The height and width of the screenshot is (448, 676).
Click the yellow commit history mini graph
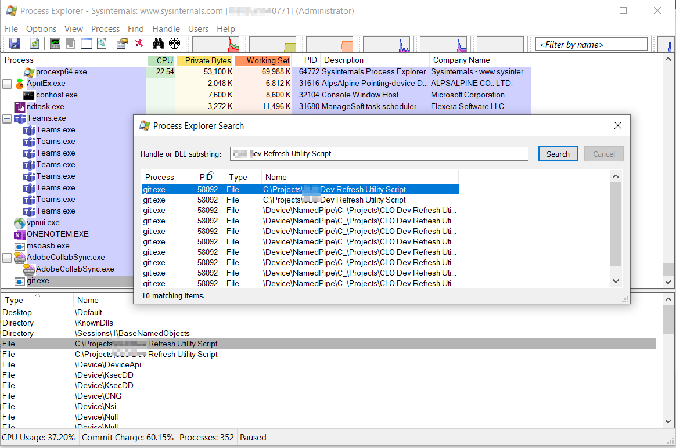pos(272,44)
